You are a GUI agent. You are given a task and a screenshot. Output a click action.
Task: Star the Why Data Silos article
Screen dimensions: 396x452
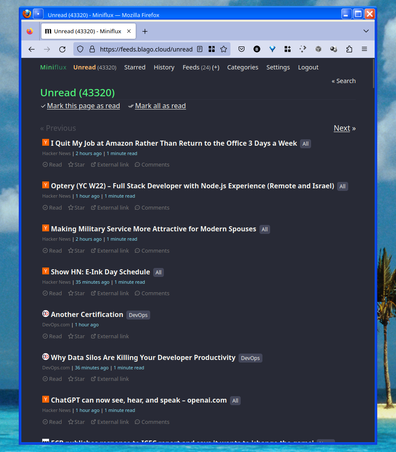76,379
